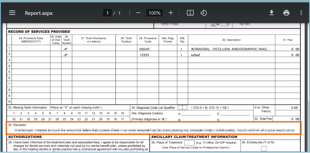Click the 100% zoom level field
This screenshot has width=310, height=153.
coord(154,13)
